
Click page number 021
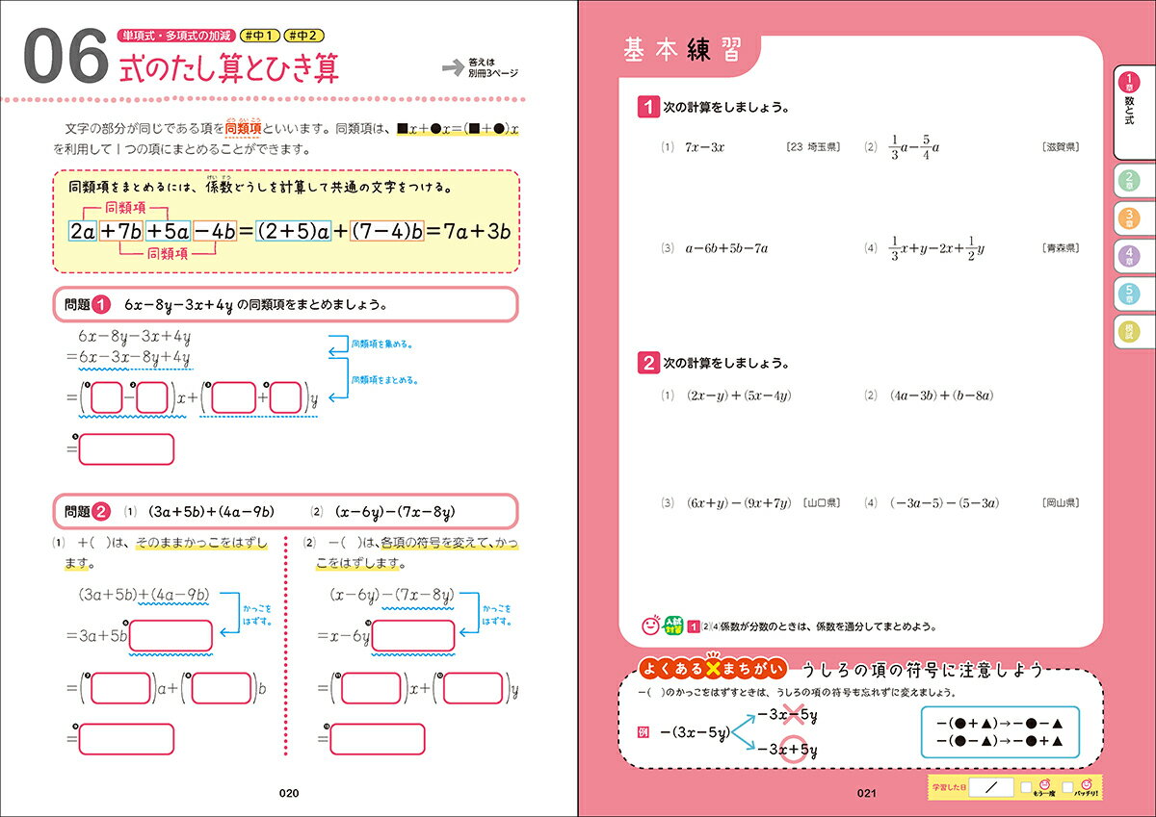tap(866, 793)
